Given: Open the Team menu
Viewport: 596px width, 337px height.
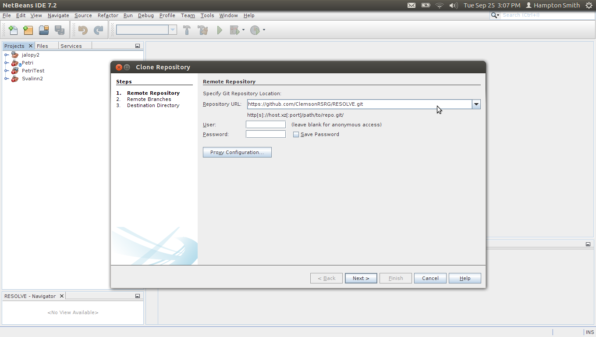Looking at the screenshot, I should coord(188,15).
